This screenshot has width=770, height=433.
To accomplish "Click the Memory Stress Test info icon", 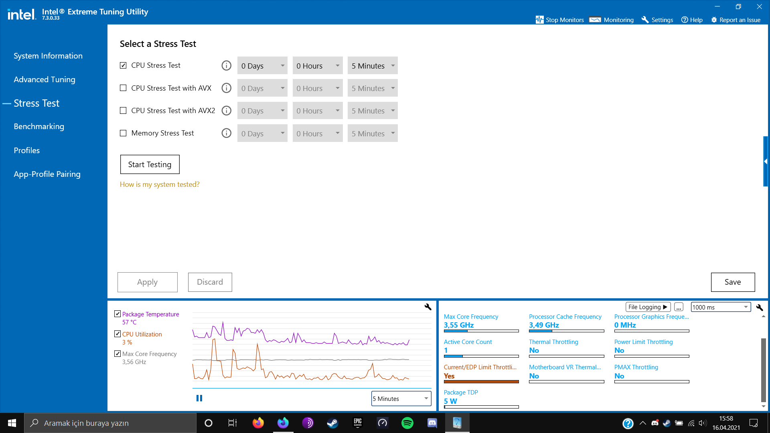I will (226, 133).
